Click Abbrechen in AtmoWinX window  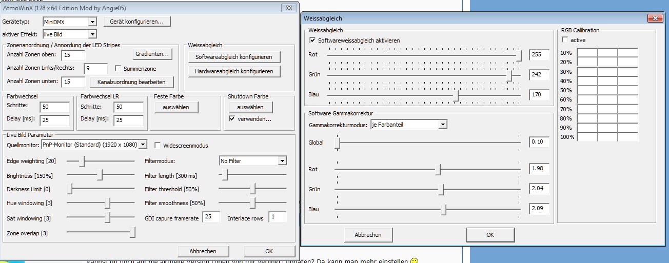203,251
